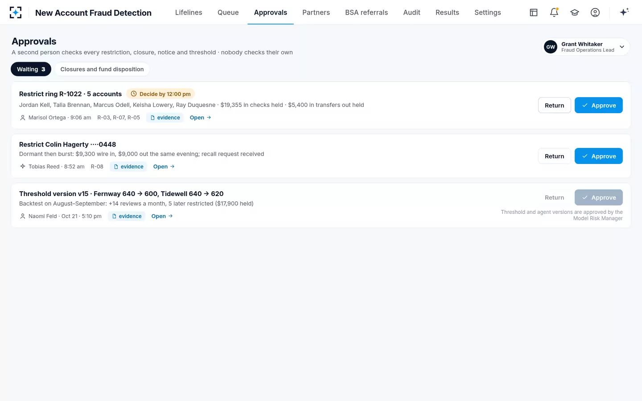Screen dimensions: 642x401
Task: View the Audit tab
Action: point(412,12)
